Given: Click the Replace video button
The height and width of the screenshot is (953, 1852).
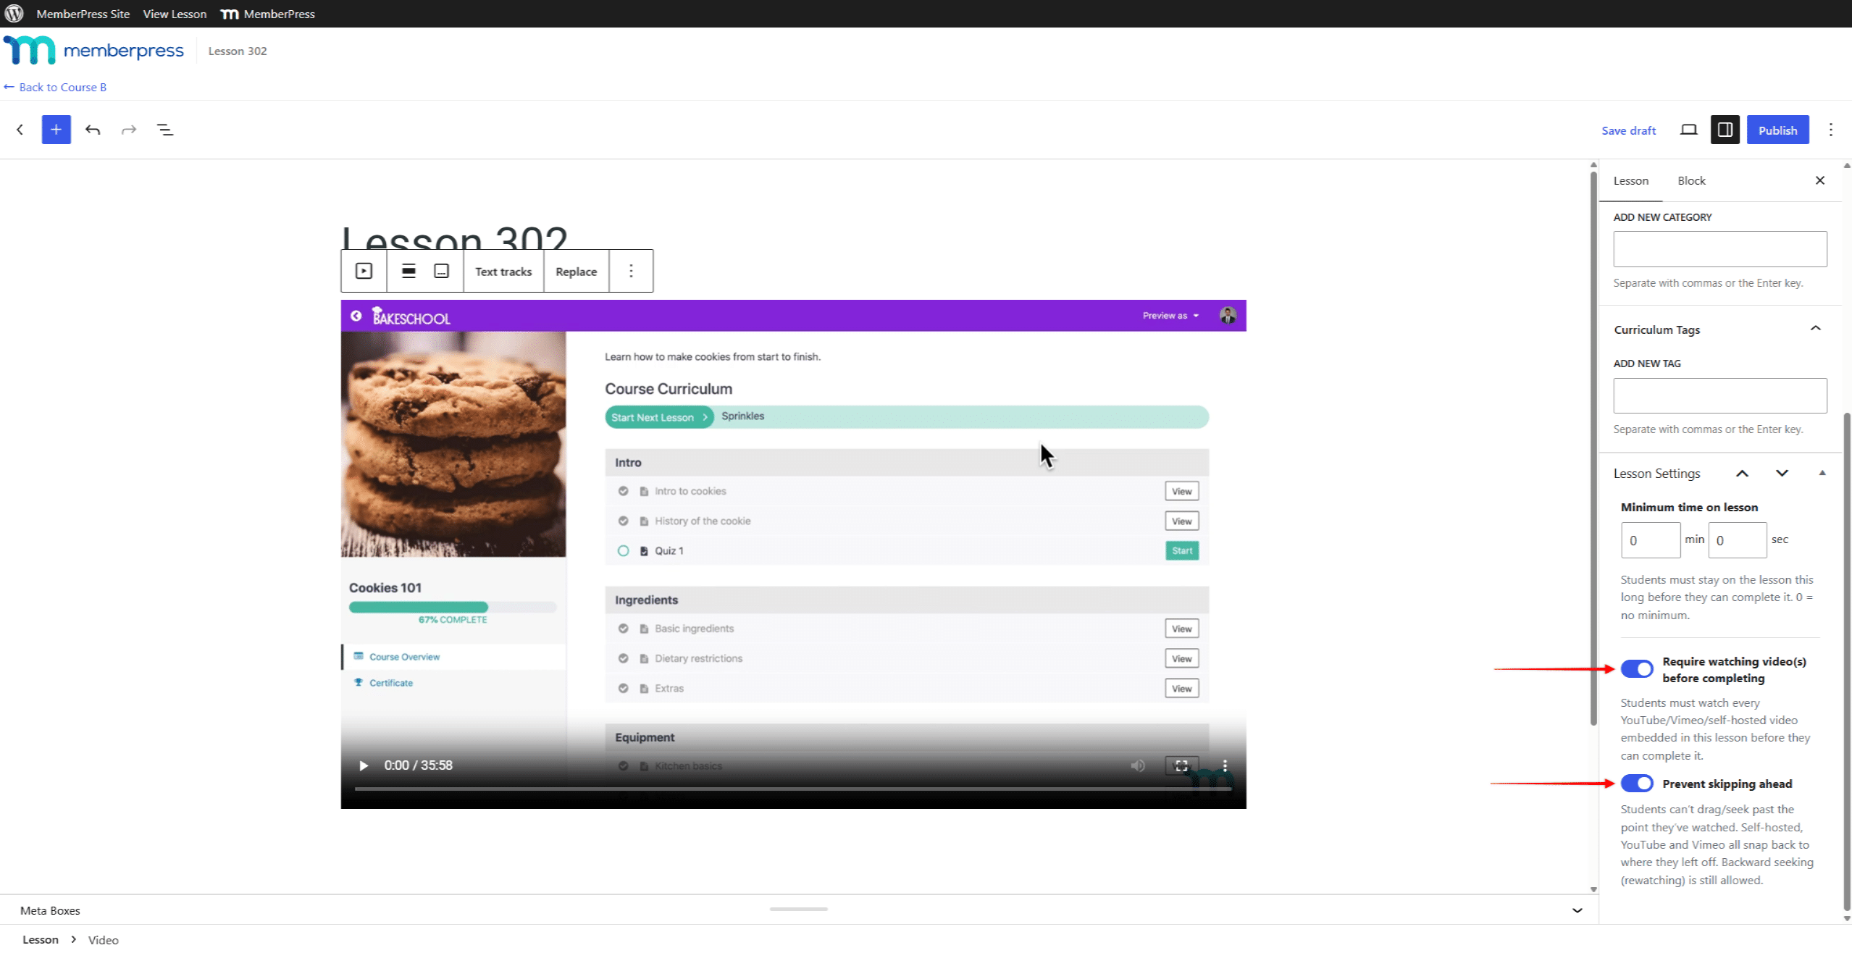Looking at the screenshot, I should [576, 271].
